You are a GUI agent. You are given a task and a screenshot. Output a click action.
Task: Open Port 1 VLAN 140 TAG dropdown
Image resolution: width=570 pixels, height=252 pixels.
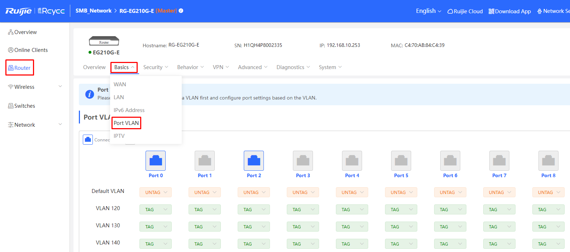205,244
